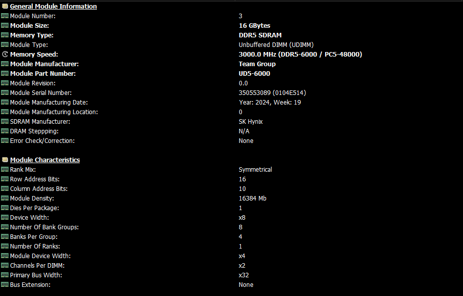Select the Team Group manufacturer value

257,64
